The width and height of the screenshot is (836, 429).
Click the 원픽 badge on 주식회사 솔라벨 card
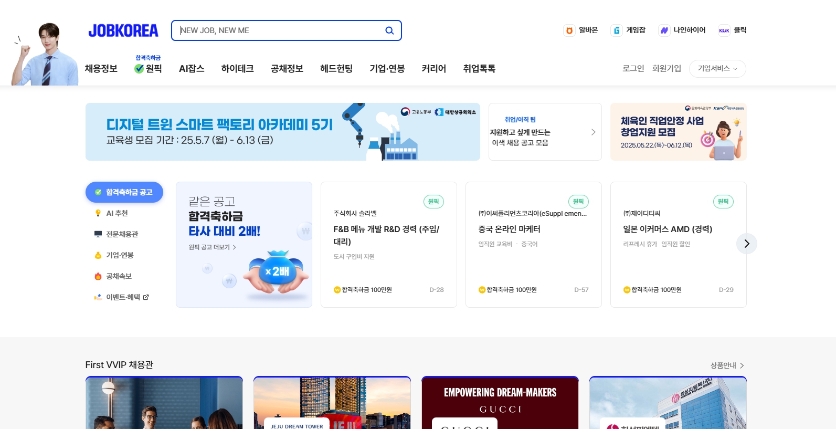click(433, 202)
